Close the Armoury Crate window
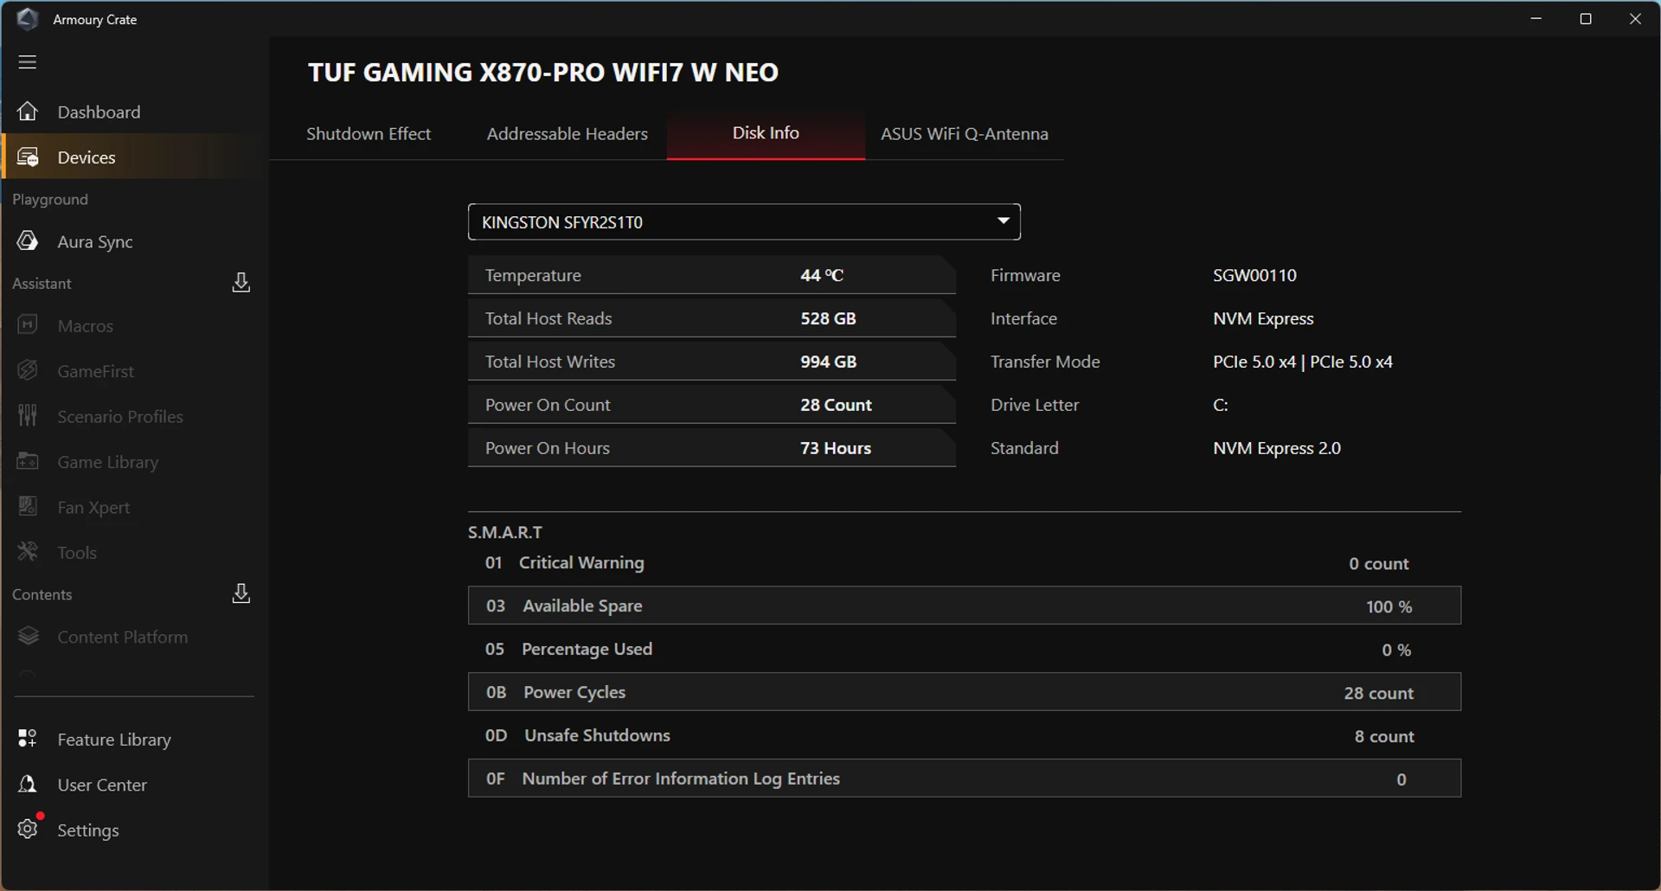This screenshot has height=891, width=1661. (x=1635, y=18)
